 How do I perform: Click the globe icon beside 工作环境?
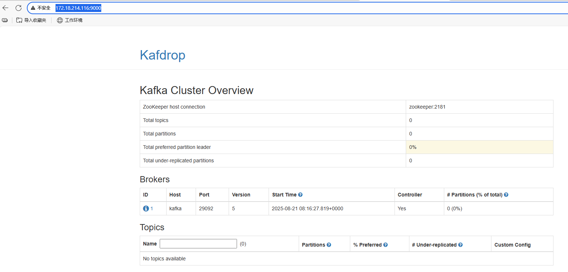point(60,20)
